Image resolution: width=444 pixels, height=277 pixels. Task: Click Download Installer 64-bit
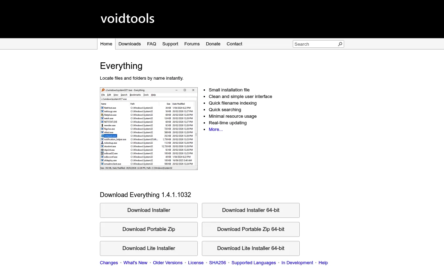[x=251, y=210]
